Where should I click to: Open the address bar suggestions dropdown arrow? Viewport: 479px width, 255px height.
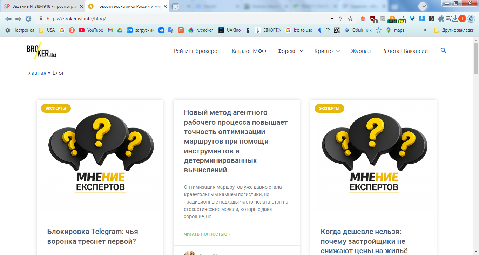click(332, 19)
